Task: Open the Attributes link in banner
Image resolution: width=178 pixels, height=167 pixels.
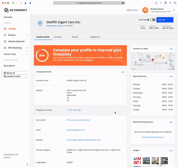Action: click(x=88, y=60)
